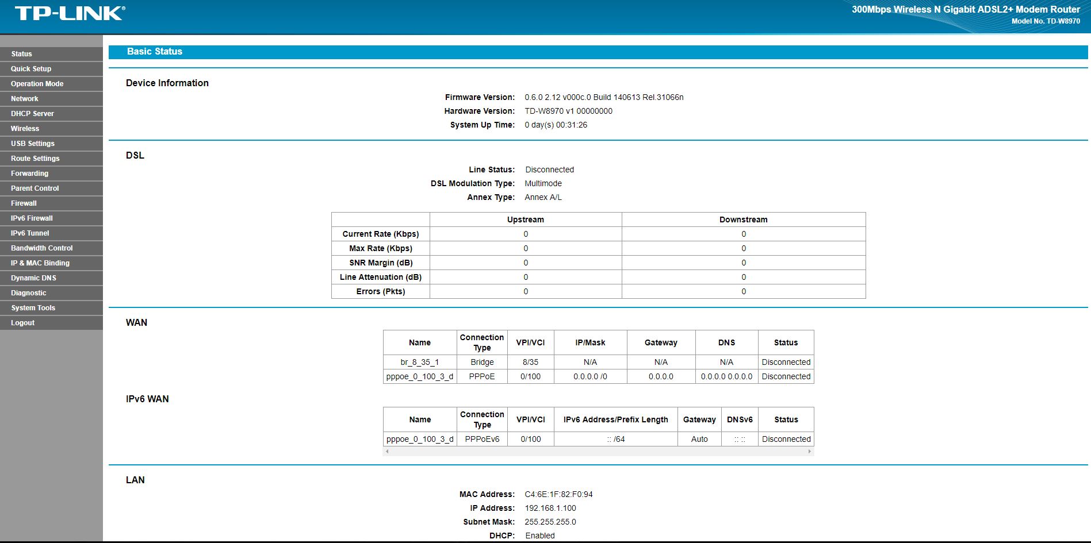
Task: Click br_8_35_1 WAN connection name
Action: (x=419, y=362)
